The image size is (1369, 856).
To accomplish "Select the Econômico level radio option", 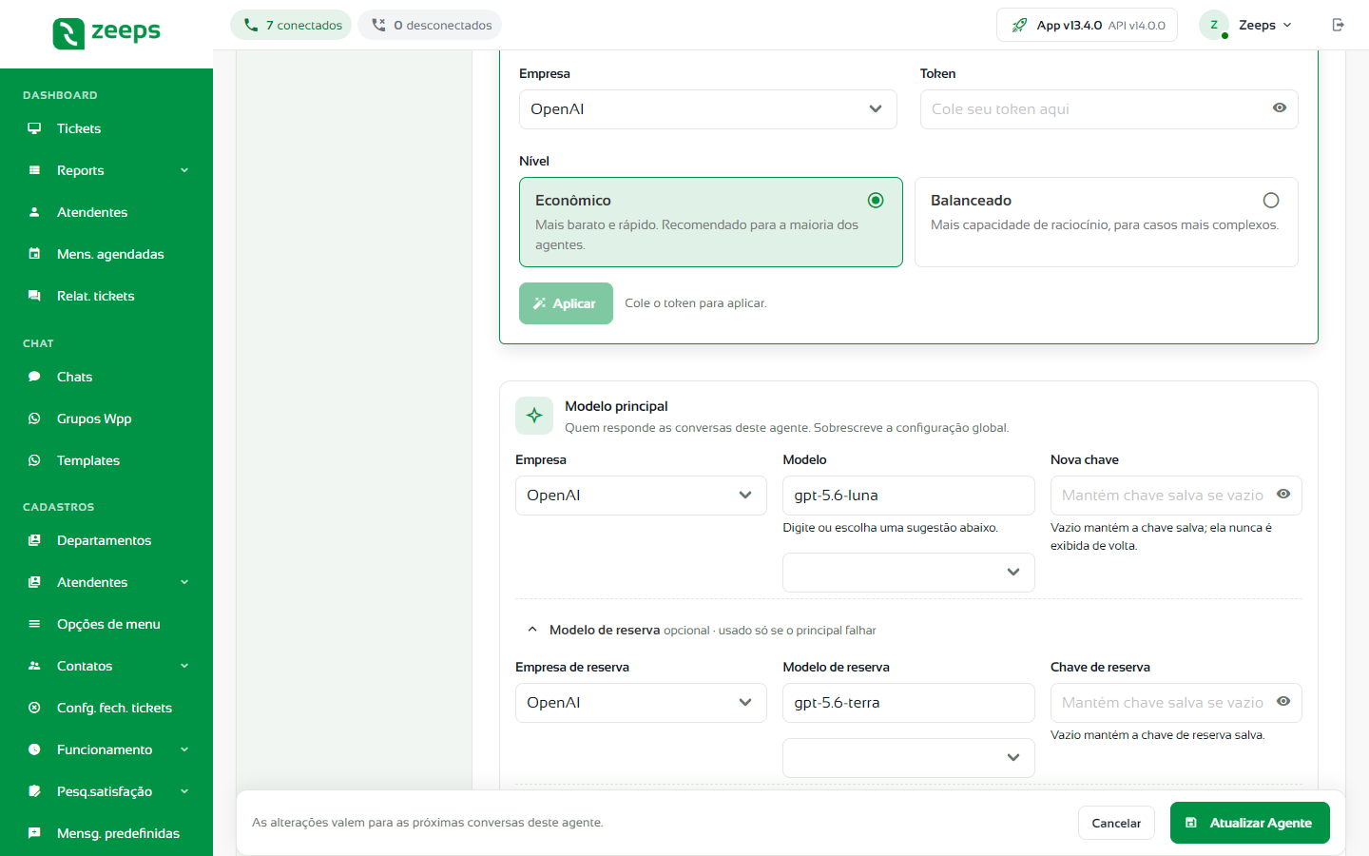I will click(876, 200).
